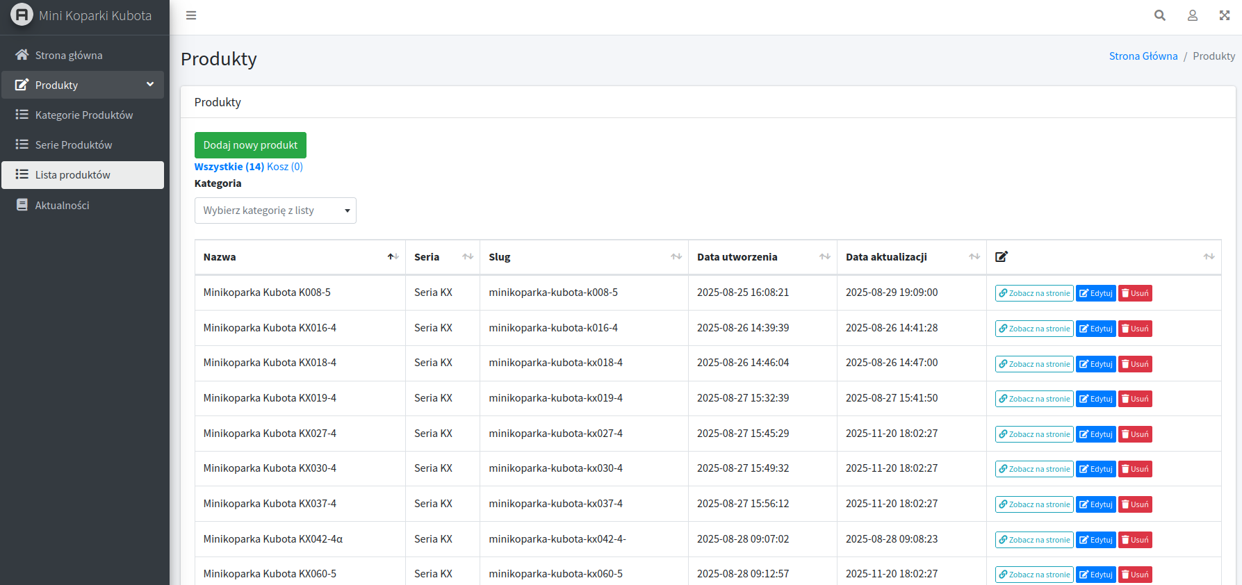Delete the Minikoparka Kubota KX019-4 product
Viewport: 1242px width, 585px height.
[1135, 399]
